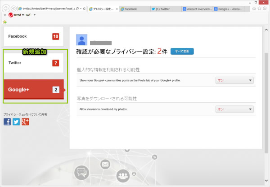
Task: Click the people group background icon
Action: coord(123,176)
